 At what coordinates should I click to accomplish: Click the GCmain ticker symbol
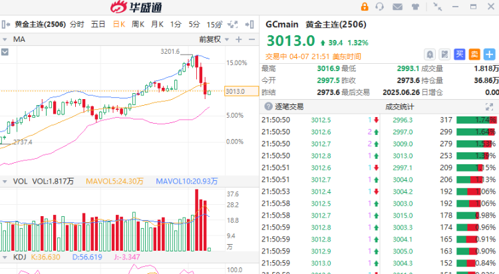[x=281, y=25]
